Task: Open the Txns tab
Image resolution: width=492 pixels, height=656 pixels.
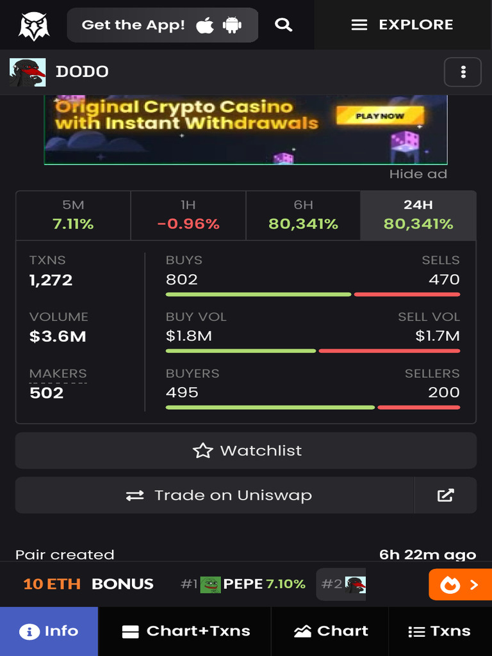Action: (x=439, y=631)
